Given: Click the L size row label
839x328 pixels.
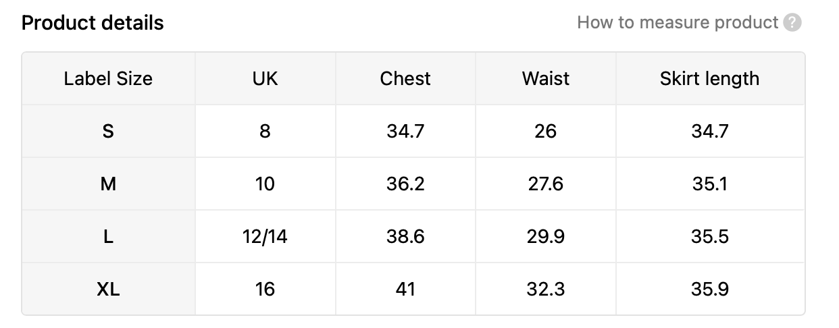Looking at the screenshot, I should 108,236.
